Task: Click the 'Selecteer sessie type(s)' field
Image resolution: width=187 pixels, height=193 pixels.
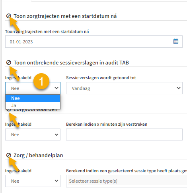Action: coord(127,181)
